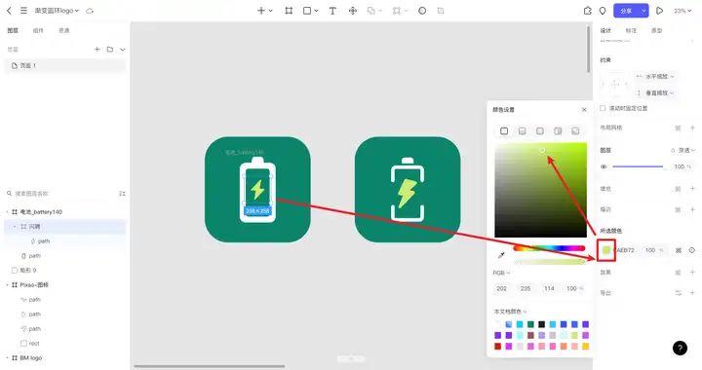Open the Design tab
Screen dimensions: 702x370
605,30
